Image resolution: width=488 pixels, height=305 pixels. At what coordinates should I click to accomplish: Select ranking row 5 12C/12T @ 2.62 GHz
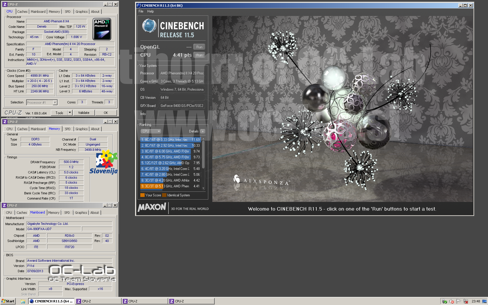coord(171,163)
